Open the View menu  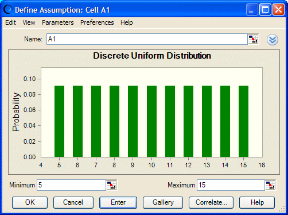pos(29,22)
